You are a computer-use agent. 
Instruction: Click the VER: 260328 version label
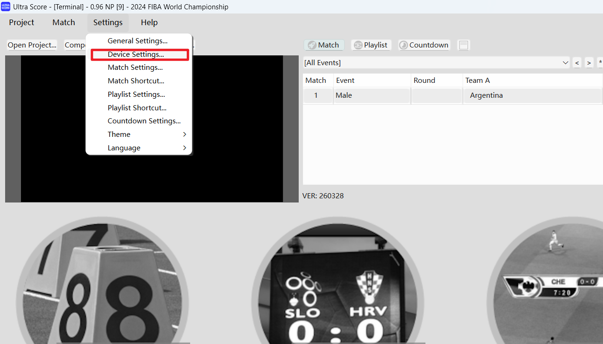(323, 196)
